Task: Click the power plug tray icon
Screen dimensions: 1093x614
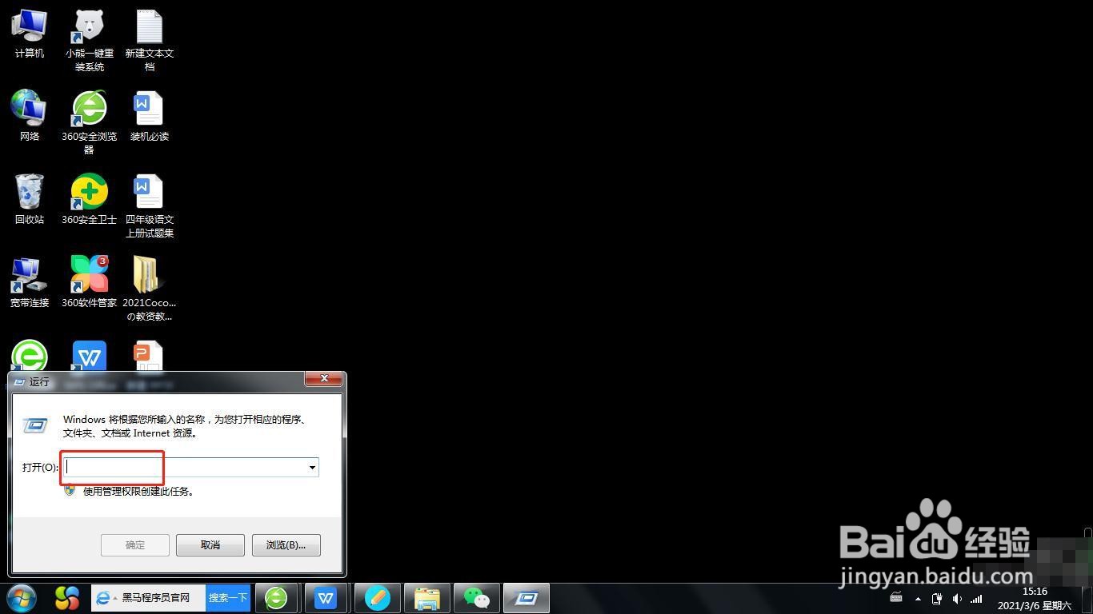Action: click(x=939, y=598)
